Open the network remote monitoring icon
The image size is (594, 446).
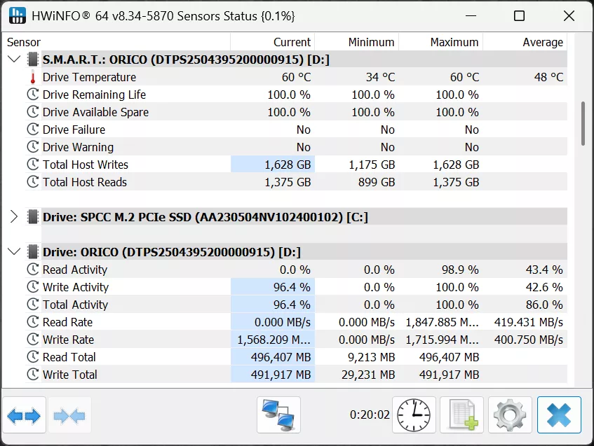pyautogui.click(x=278, y=415)
